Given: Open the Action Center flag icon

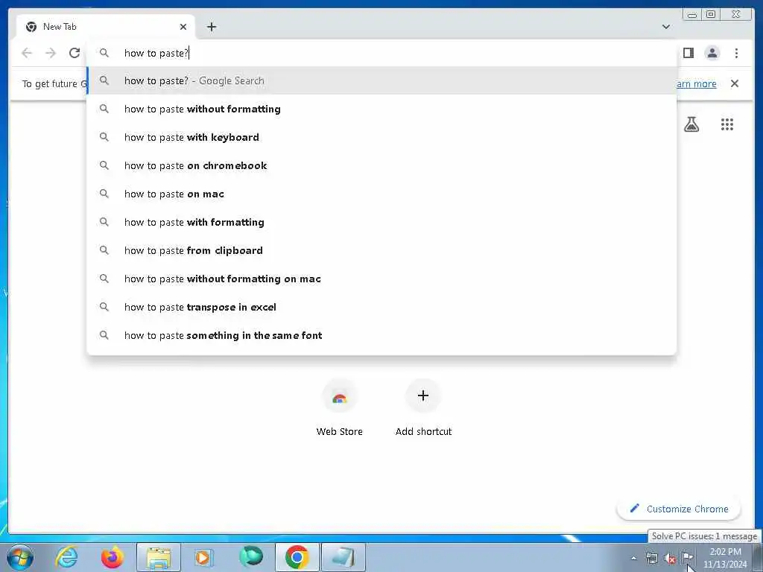Looking at the screenshot, I should (x=688, y=557).
